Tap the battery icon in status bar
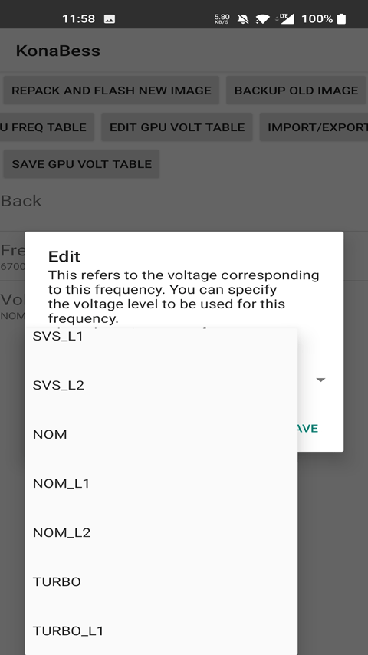This screenshot has height=655, width=368. coord(341,19)
